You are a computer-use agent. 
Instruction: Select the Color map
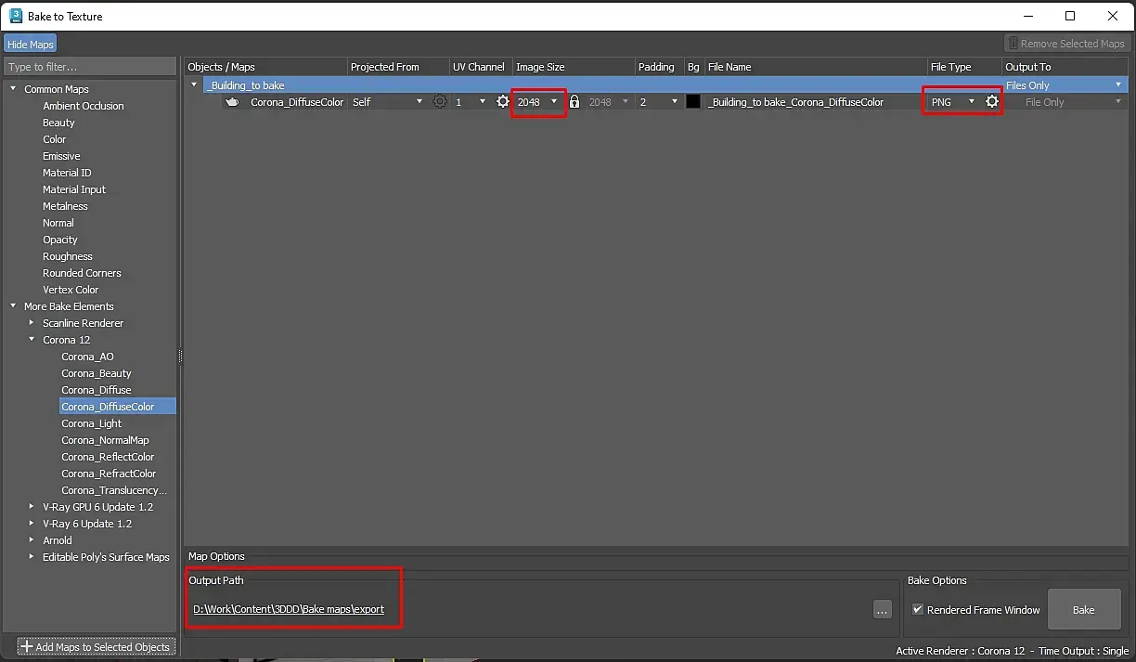[55, 139]
